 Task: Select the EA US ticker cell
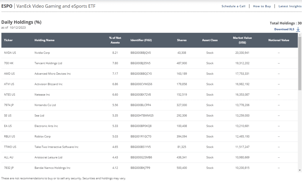pos(8,126)
